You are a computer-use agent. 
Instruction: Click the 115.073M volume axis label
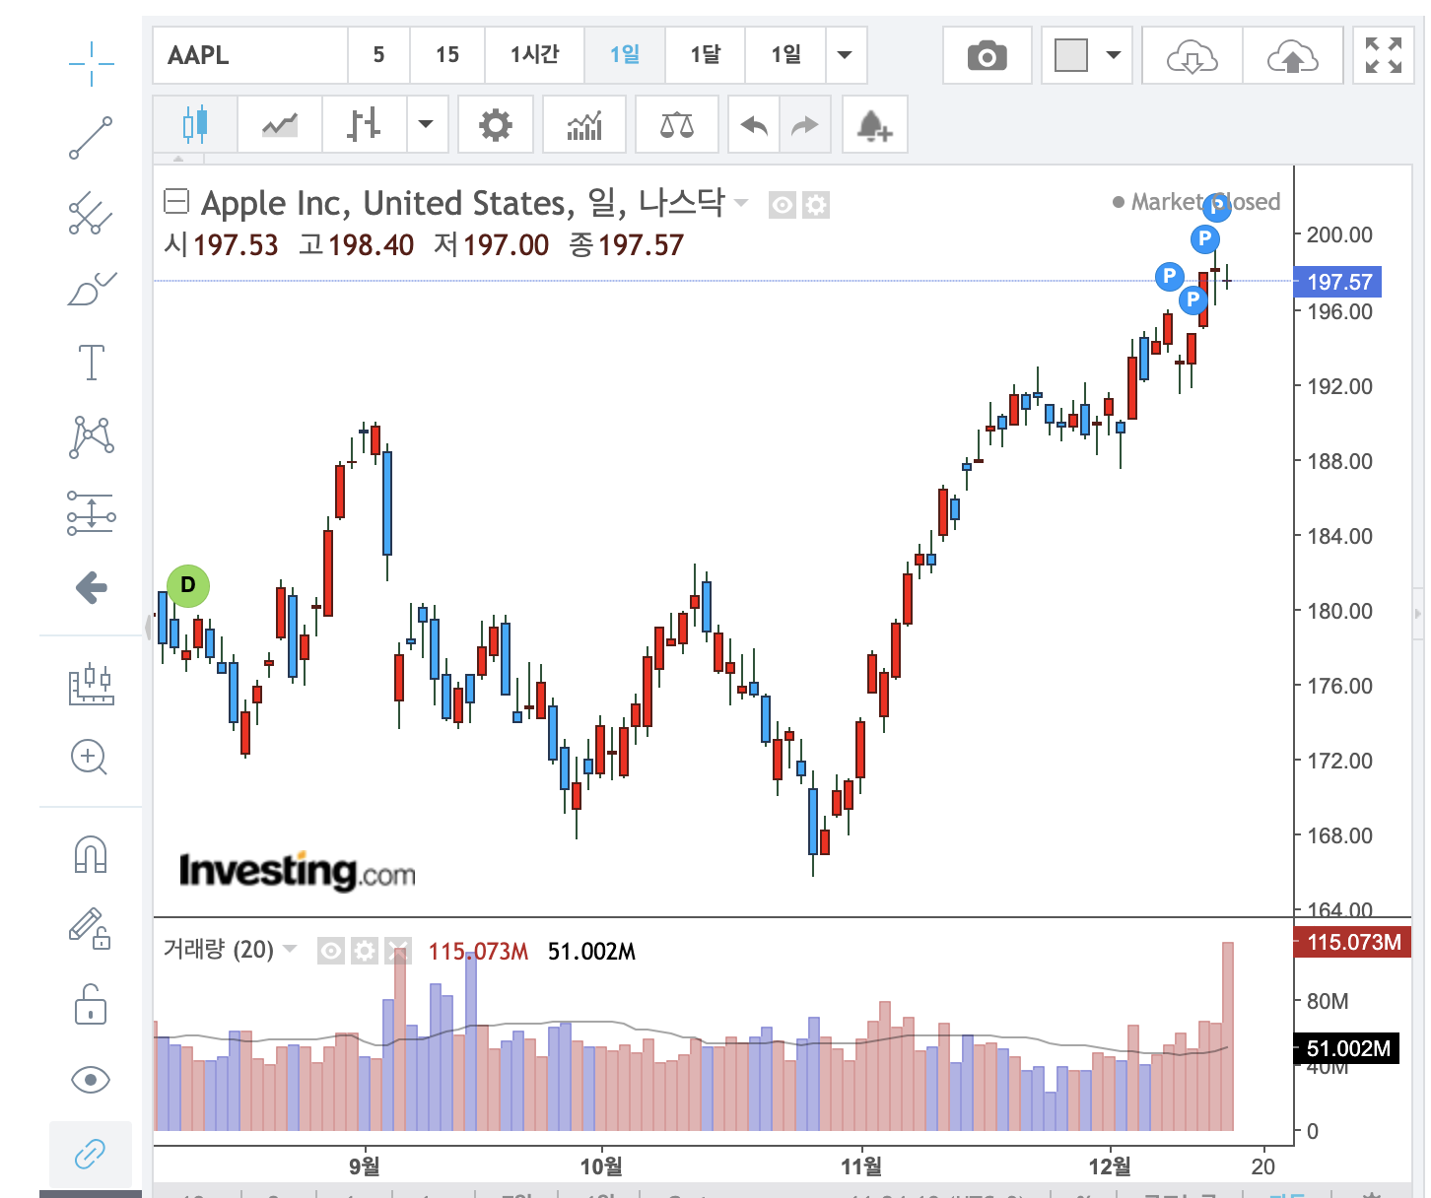point(1353,942)
